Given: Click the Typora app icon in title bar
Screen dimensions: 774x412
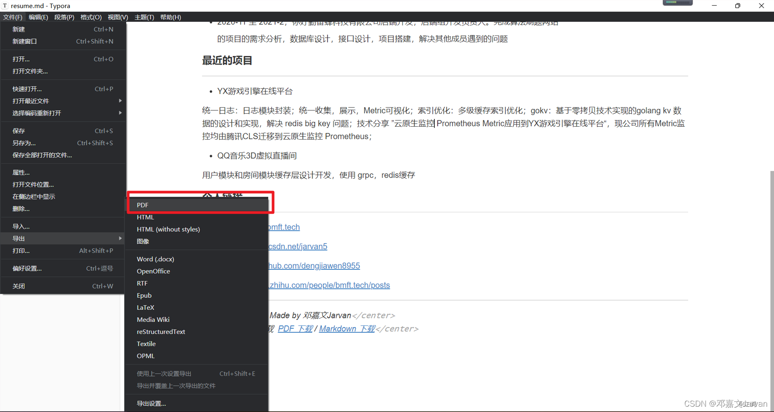Looking at the screenshot, I should [x=5, y=6].
